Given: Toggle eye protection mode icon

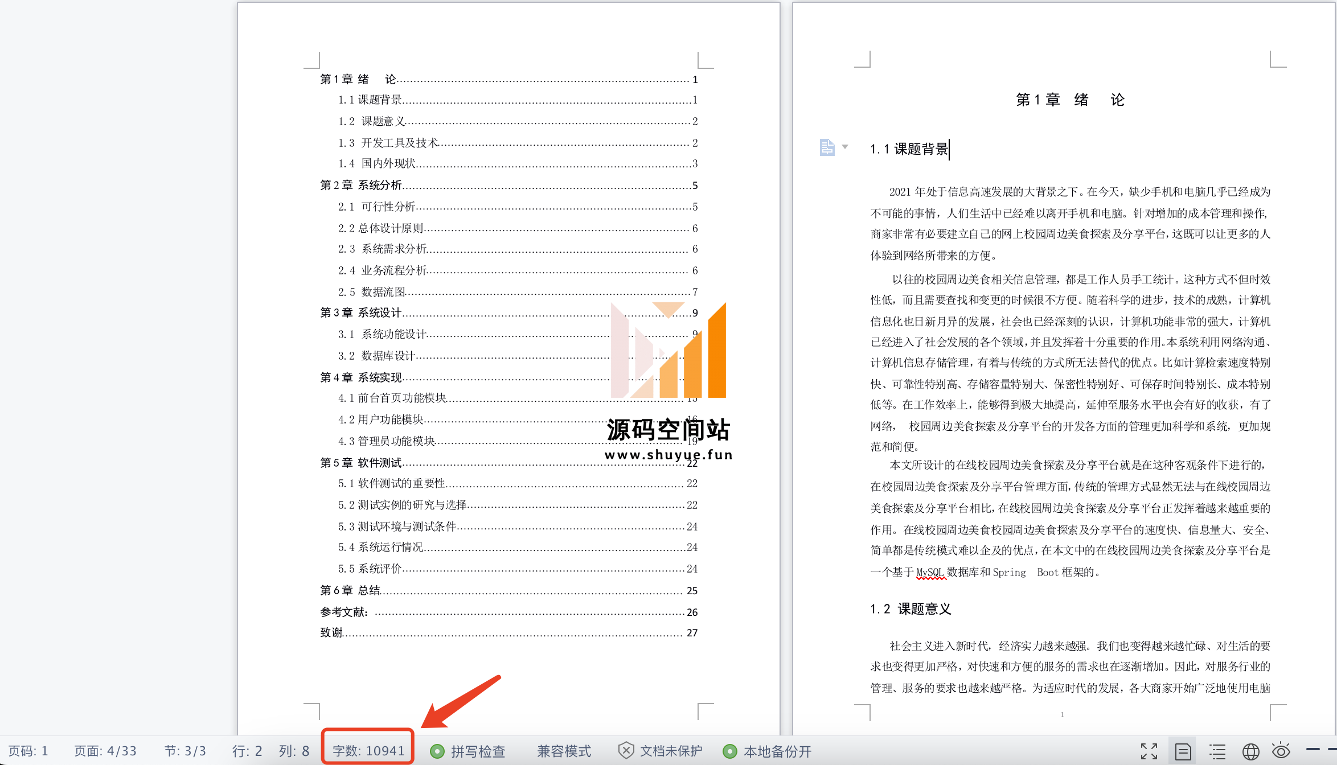Looking at the screenshot, I should 1281,750.
